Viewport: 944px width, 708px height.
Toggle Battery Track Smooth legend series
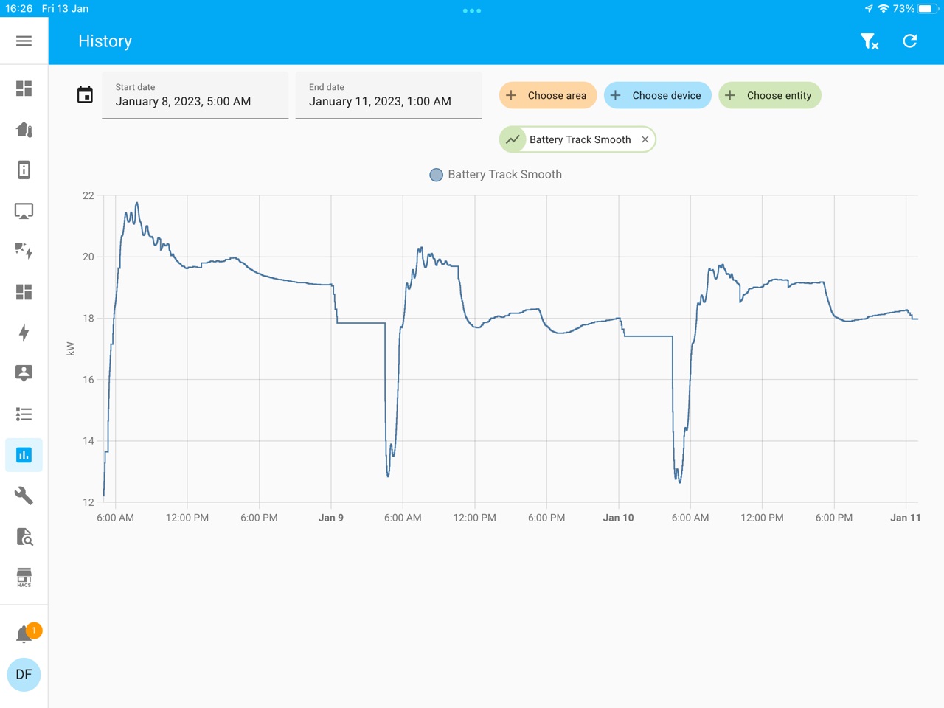point(496,175)
